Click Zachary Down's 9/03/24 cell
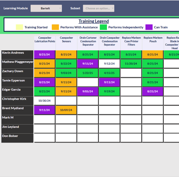Viewport: 179px width, 177px height. click(x=66, y=73)
